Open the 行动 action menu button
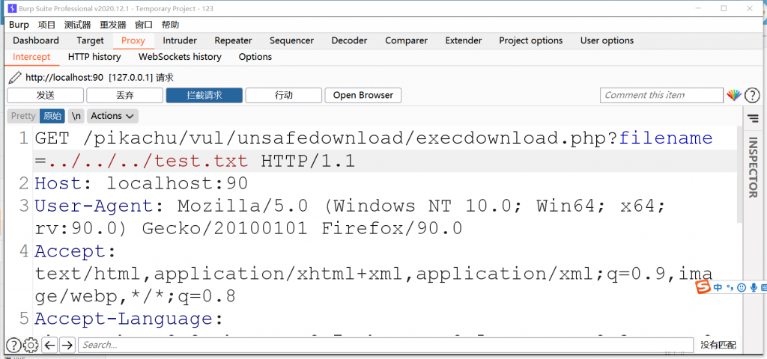The width and height of the screenshot is (767, 359). (x=284, y=95)
